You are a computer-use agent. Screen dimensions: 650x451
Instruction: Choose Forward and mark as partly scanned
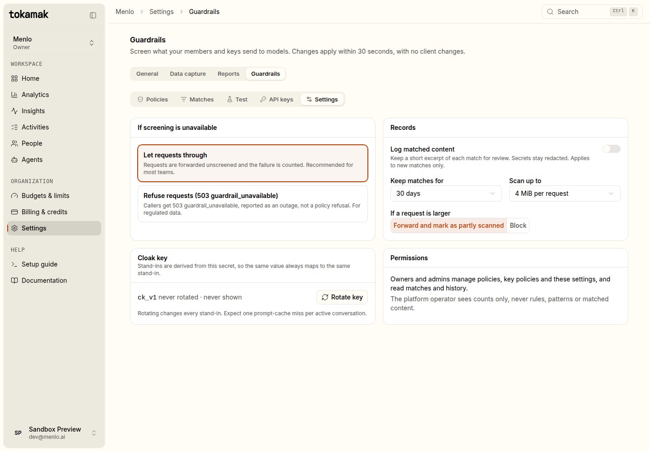(x=449, y=225)
